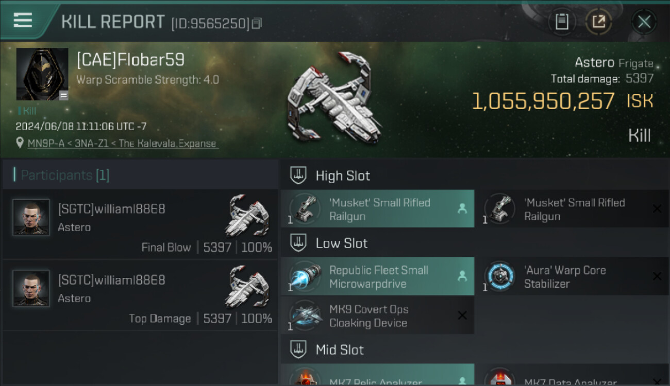This screenshot has width=670, height=386.
Task: Select the 'Aura' Warp Core Stabilizer
Action: click(572, 276)
